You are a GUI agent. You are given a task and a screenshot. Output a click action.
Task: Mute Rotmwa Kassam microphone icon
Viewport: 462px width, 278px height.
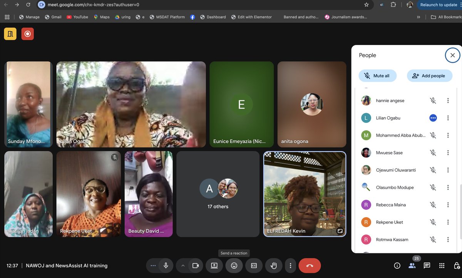coord(433,239)
